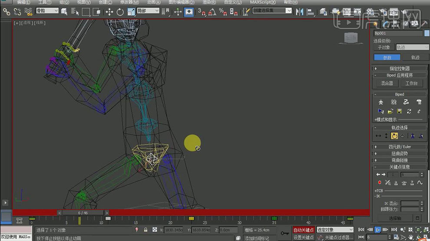Viewport: 430px width, 241px height.
Task: Click the 设置关键点 set key button
Action: (303, 237)
